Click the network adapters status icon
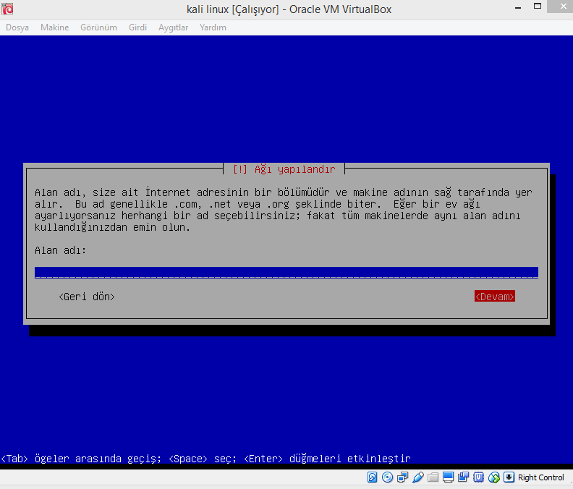Image resolution: width=573 pixels, height=489 pixels. click(402, 477)
